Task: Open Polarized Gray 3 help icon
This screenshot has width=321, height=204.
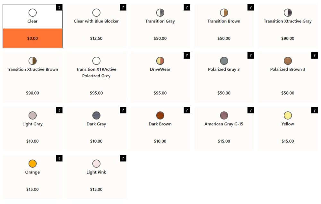Action: (251, 55)
